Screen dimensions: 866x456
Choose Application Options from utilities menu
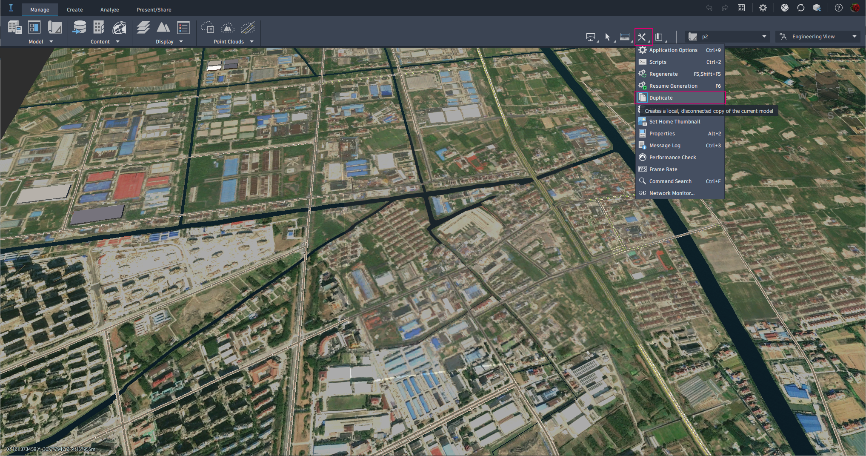click(x=680, y=50)
